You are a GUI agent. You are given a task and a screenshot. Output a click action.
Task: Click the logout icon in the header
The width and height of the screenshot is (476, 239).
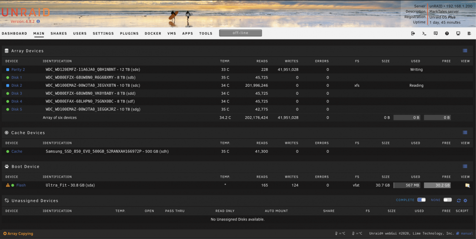pos(413,33)
